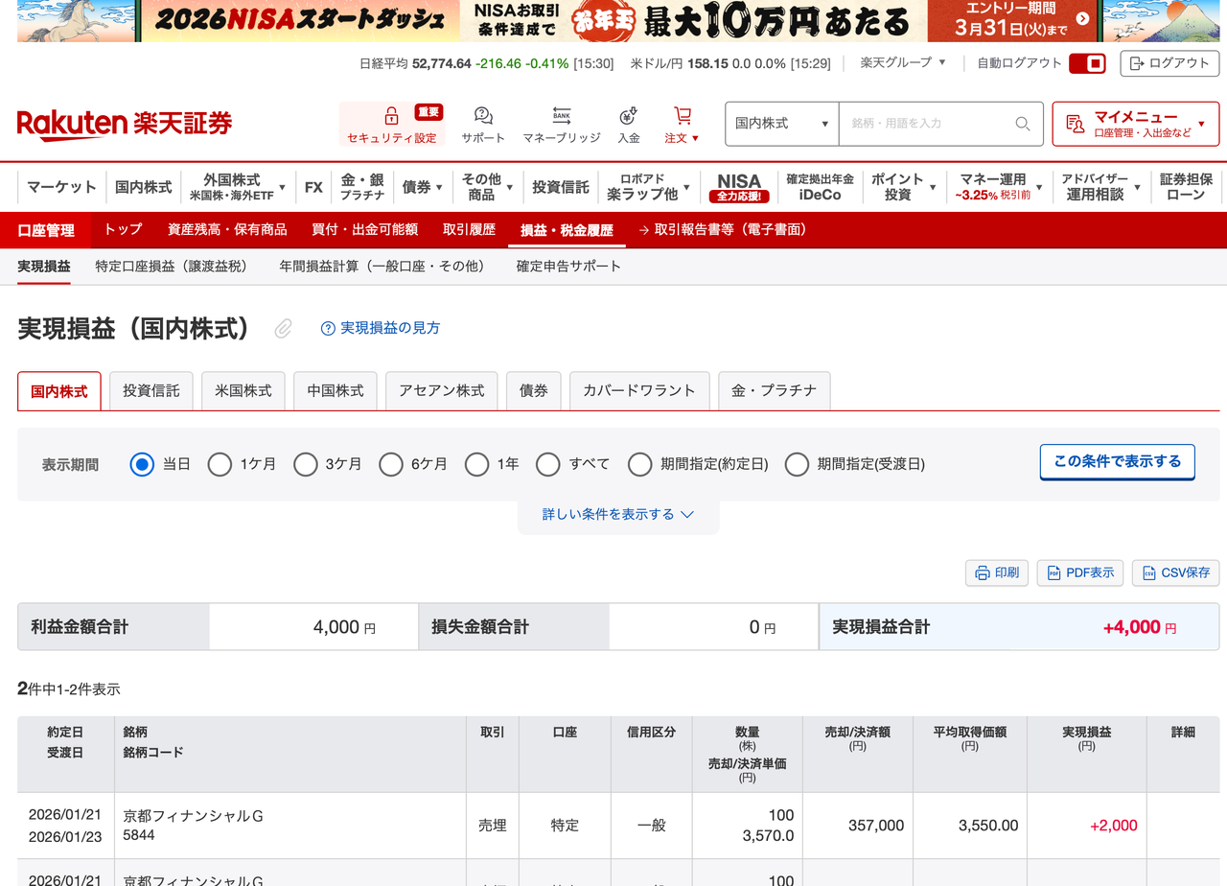The image size is (1227, 886).
Task: Click the サポート headset icon
Action: (x=482, y=115)
